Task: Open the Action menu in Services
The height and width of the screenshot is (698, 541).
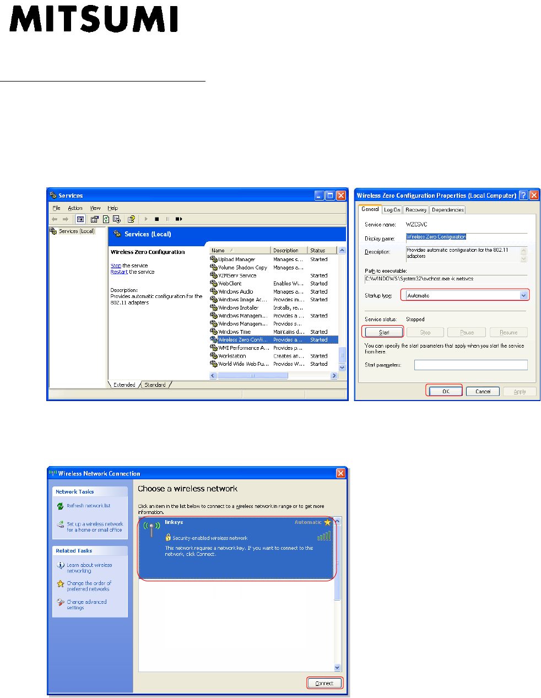Action: point(75,208)
